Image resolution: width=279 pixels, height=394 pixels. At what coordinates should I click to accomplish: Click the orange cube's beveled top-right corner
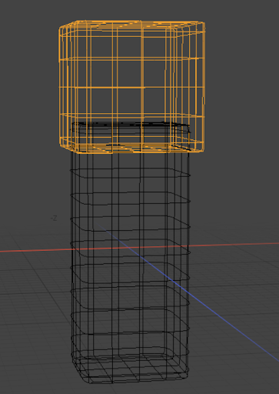click(x=201, y=25)
